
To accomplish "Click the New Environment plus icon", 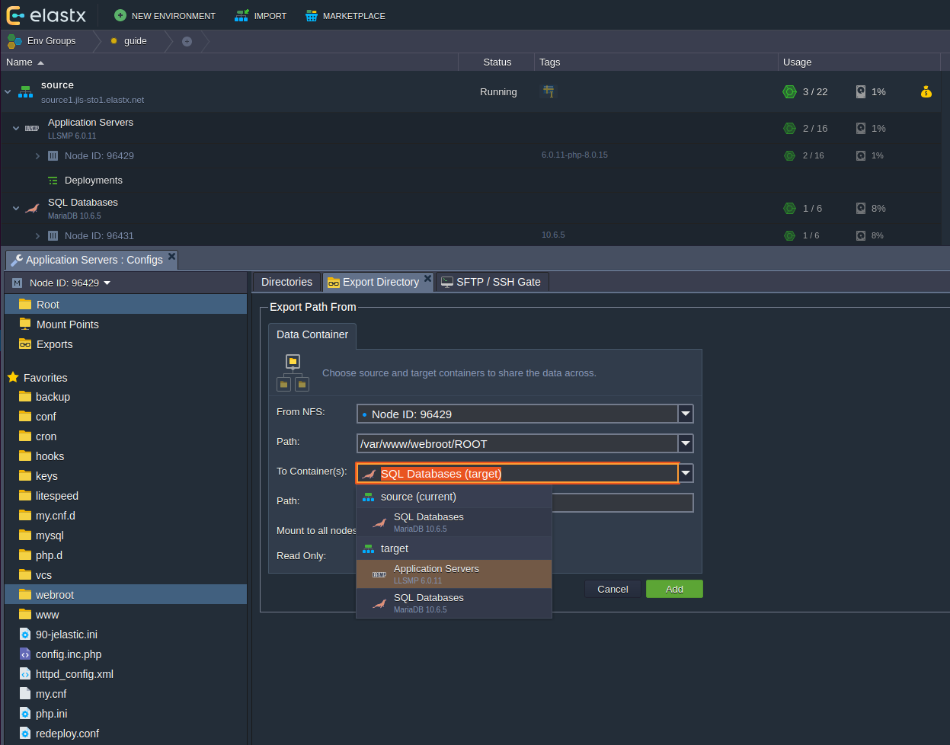I will point(120,15).
